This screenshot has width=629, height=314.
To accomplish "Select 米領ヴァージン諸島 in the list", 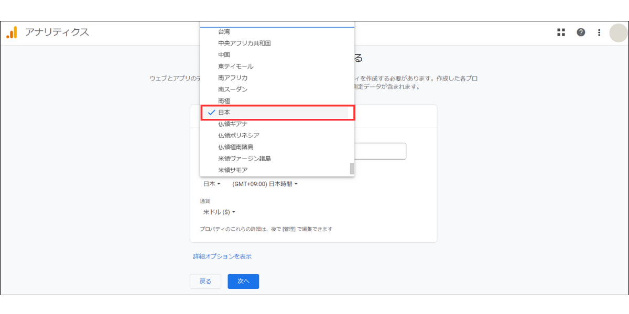I will coord(277,159).
